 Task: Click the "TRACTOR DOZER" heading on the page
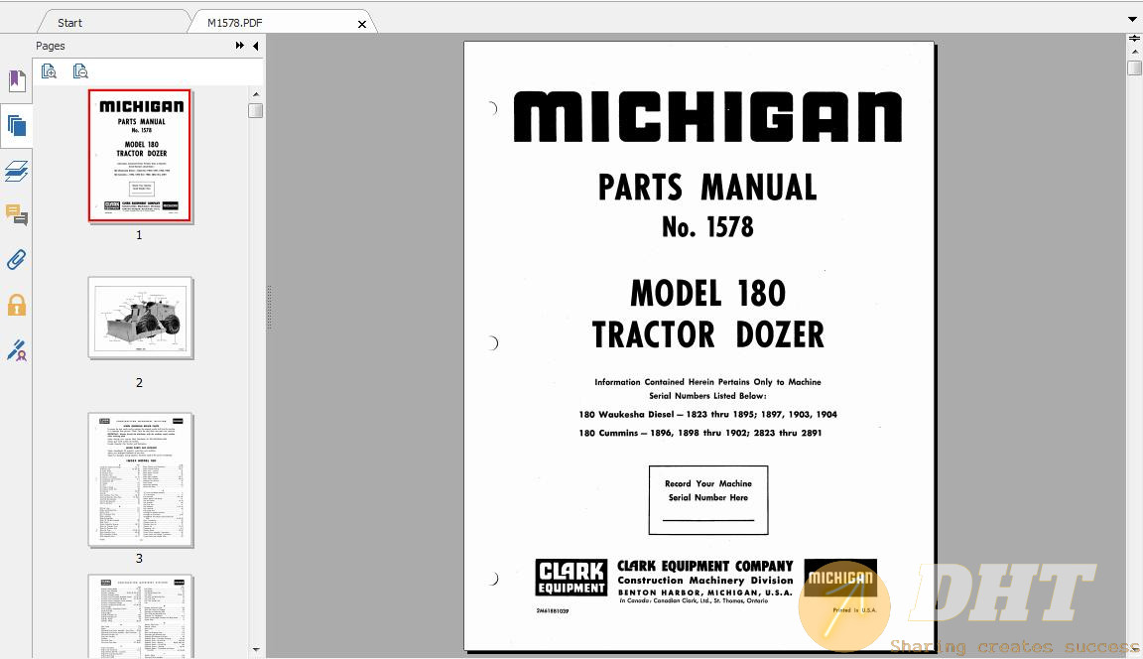coord(707,334)
